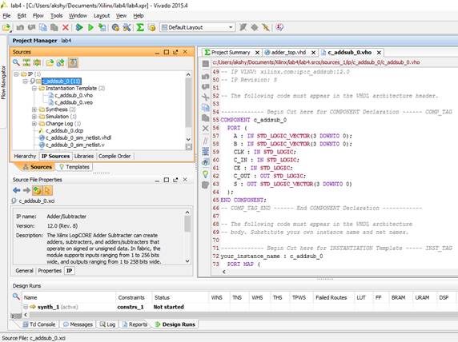This screenshot has width=458, height=342.
Task: Switch to General tab in properties
Action: tap(25, 271)
